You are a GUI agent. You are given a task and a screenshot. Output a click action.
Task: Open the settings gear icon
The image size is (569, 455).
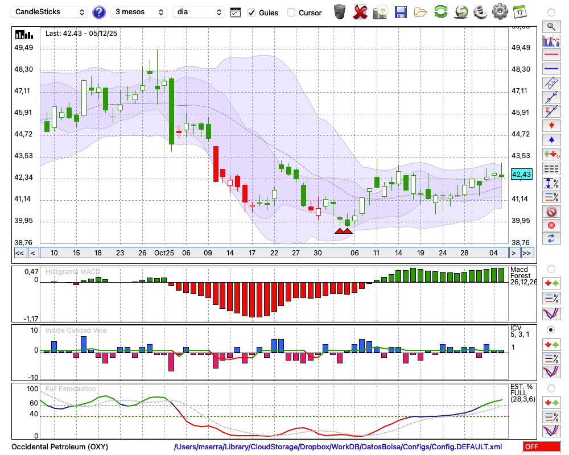pos(500,12)
